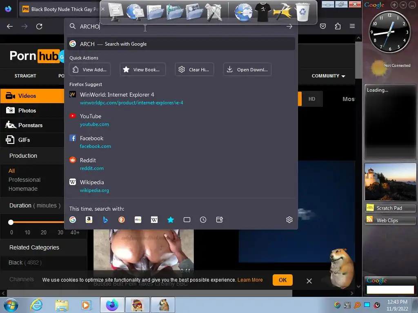Screen dimensions: 418x313
Task: Click View Add-ons quick action
Action: point(90,69)
